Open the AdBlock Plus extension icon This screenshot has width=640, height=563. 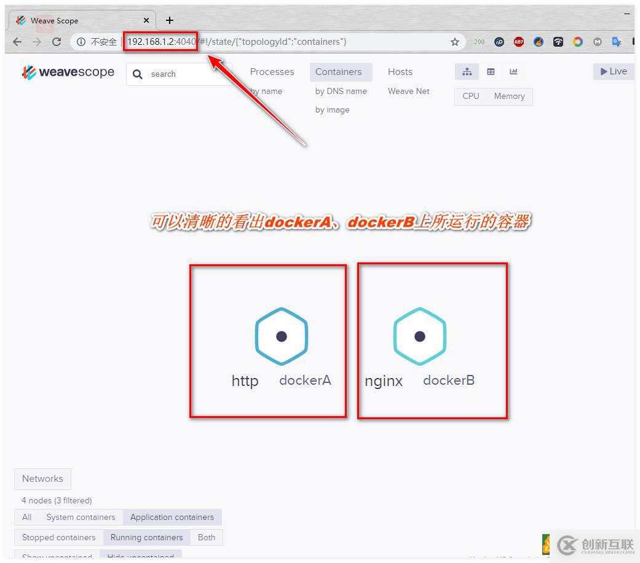pyautogui.click(x=519, y=42)
